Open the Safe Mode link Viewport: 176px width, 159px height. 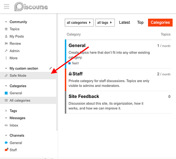click(18, 75)
